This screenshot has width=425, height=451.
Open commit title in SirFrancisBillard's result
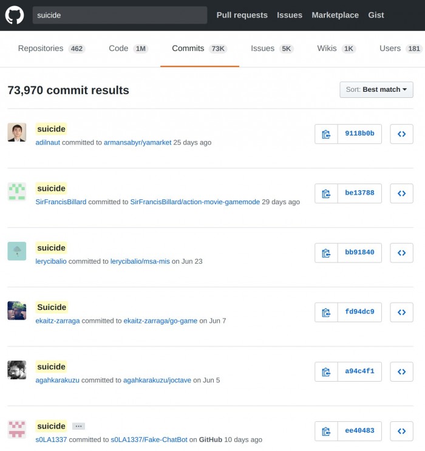tap(51, 188)
